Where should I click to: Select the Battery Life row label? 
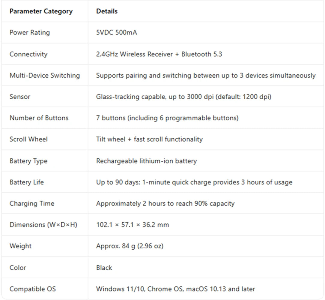26,182
